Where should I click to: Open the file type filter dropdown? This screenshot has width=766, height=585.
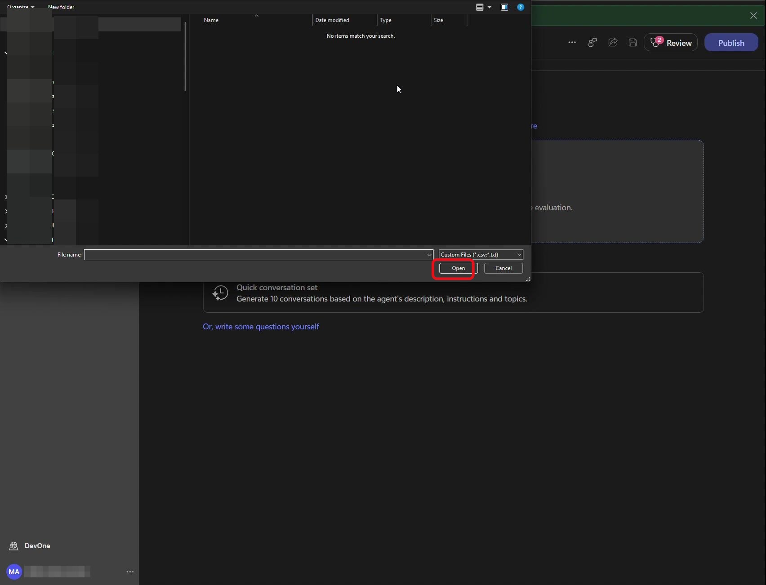(481, 255)
